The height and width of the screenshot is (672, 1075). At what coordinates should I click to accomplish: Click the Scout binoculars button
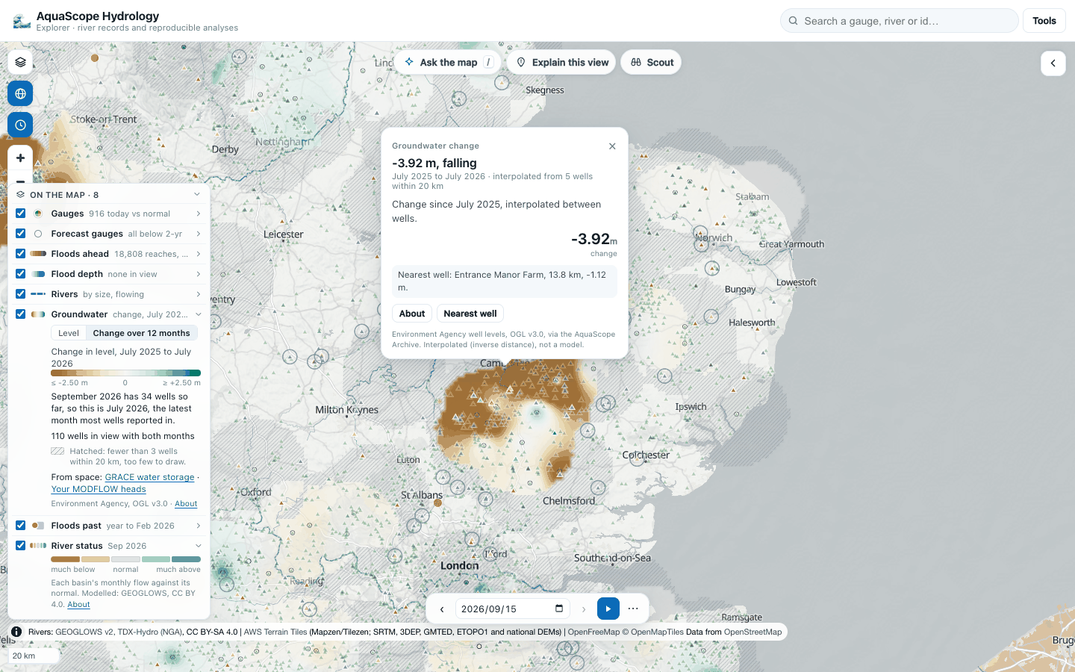[652, 63]
